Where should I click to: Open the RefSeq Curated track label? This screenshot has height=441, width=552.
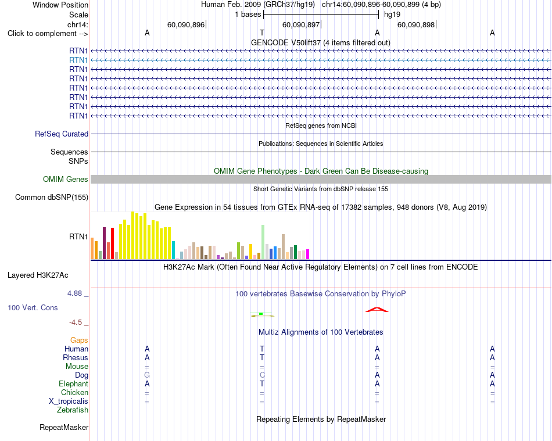click(61, 134)
